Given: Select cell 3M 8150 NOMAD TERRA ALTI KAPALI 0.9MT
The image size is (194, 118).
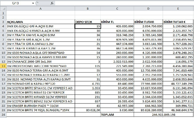Looking at the screenshot, I should coord(41,79).
